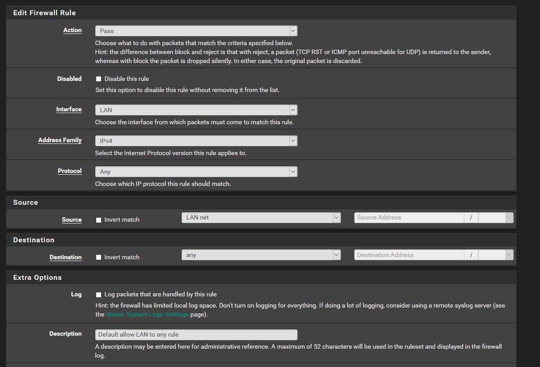Toggle the Destination Invert match checkbox

[x=99, y=257]
